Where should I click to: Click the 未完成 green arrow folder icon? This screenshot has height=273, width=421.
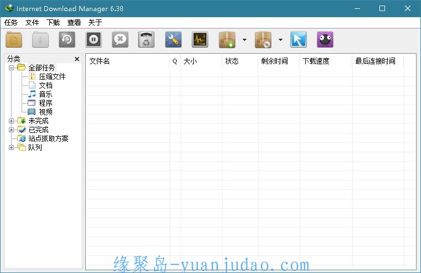(22, 121)
